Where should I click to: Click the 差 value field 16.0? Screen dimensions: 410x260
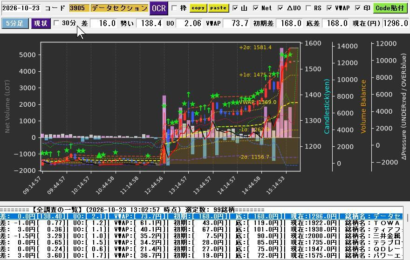point(104,23)
